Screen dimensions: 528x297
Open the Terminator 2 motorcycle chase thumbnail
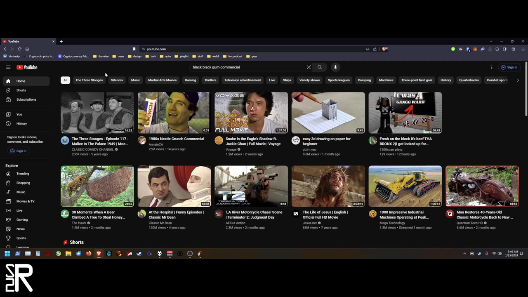click(251, 186)
